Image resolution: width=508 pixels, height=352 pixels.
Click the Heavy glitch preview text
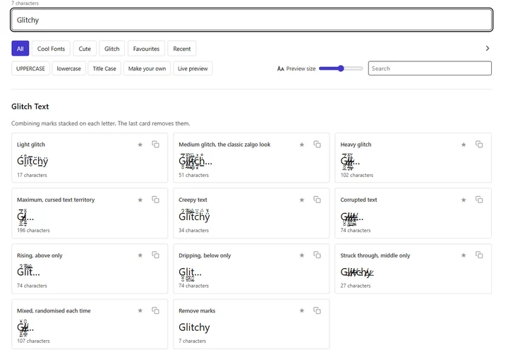coord(350,162)
